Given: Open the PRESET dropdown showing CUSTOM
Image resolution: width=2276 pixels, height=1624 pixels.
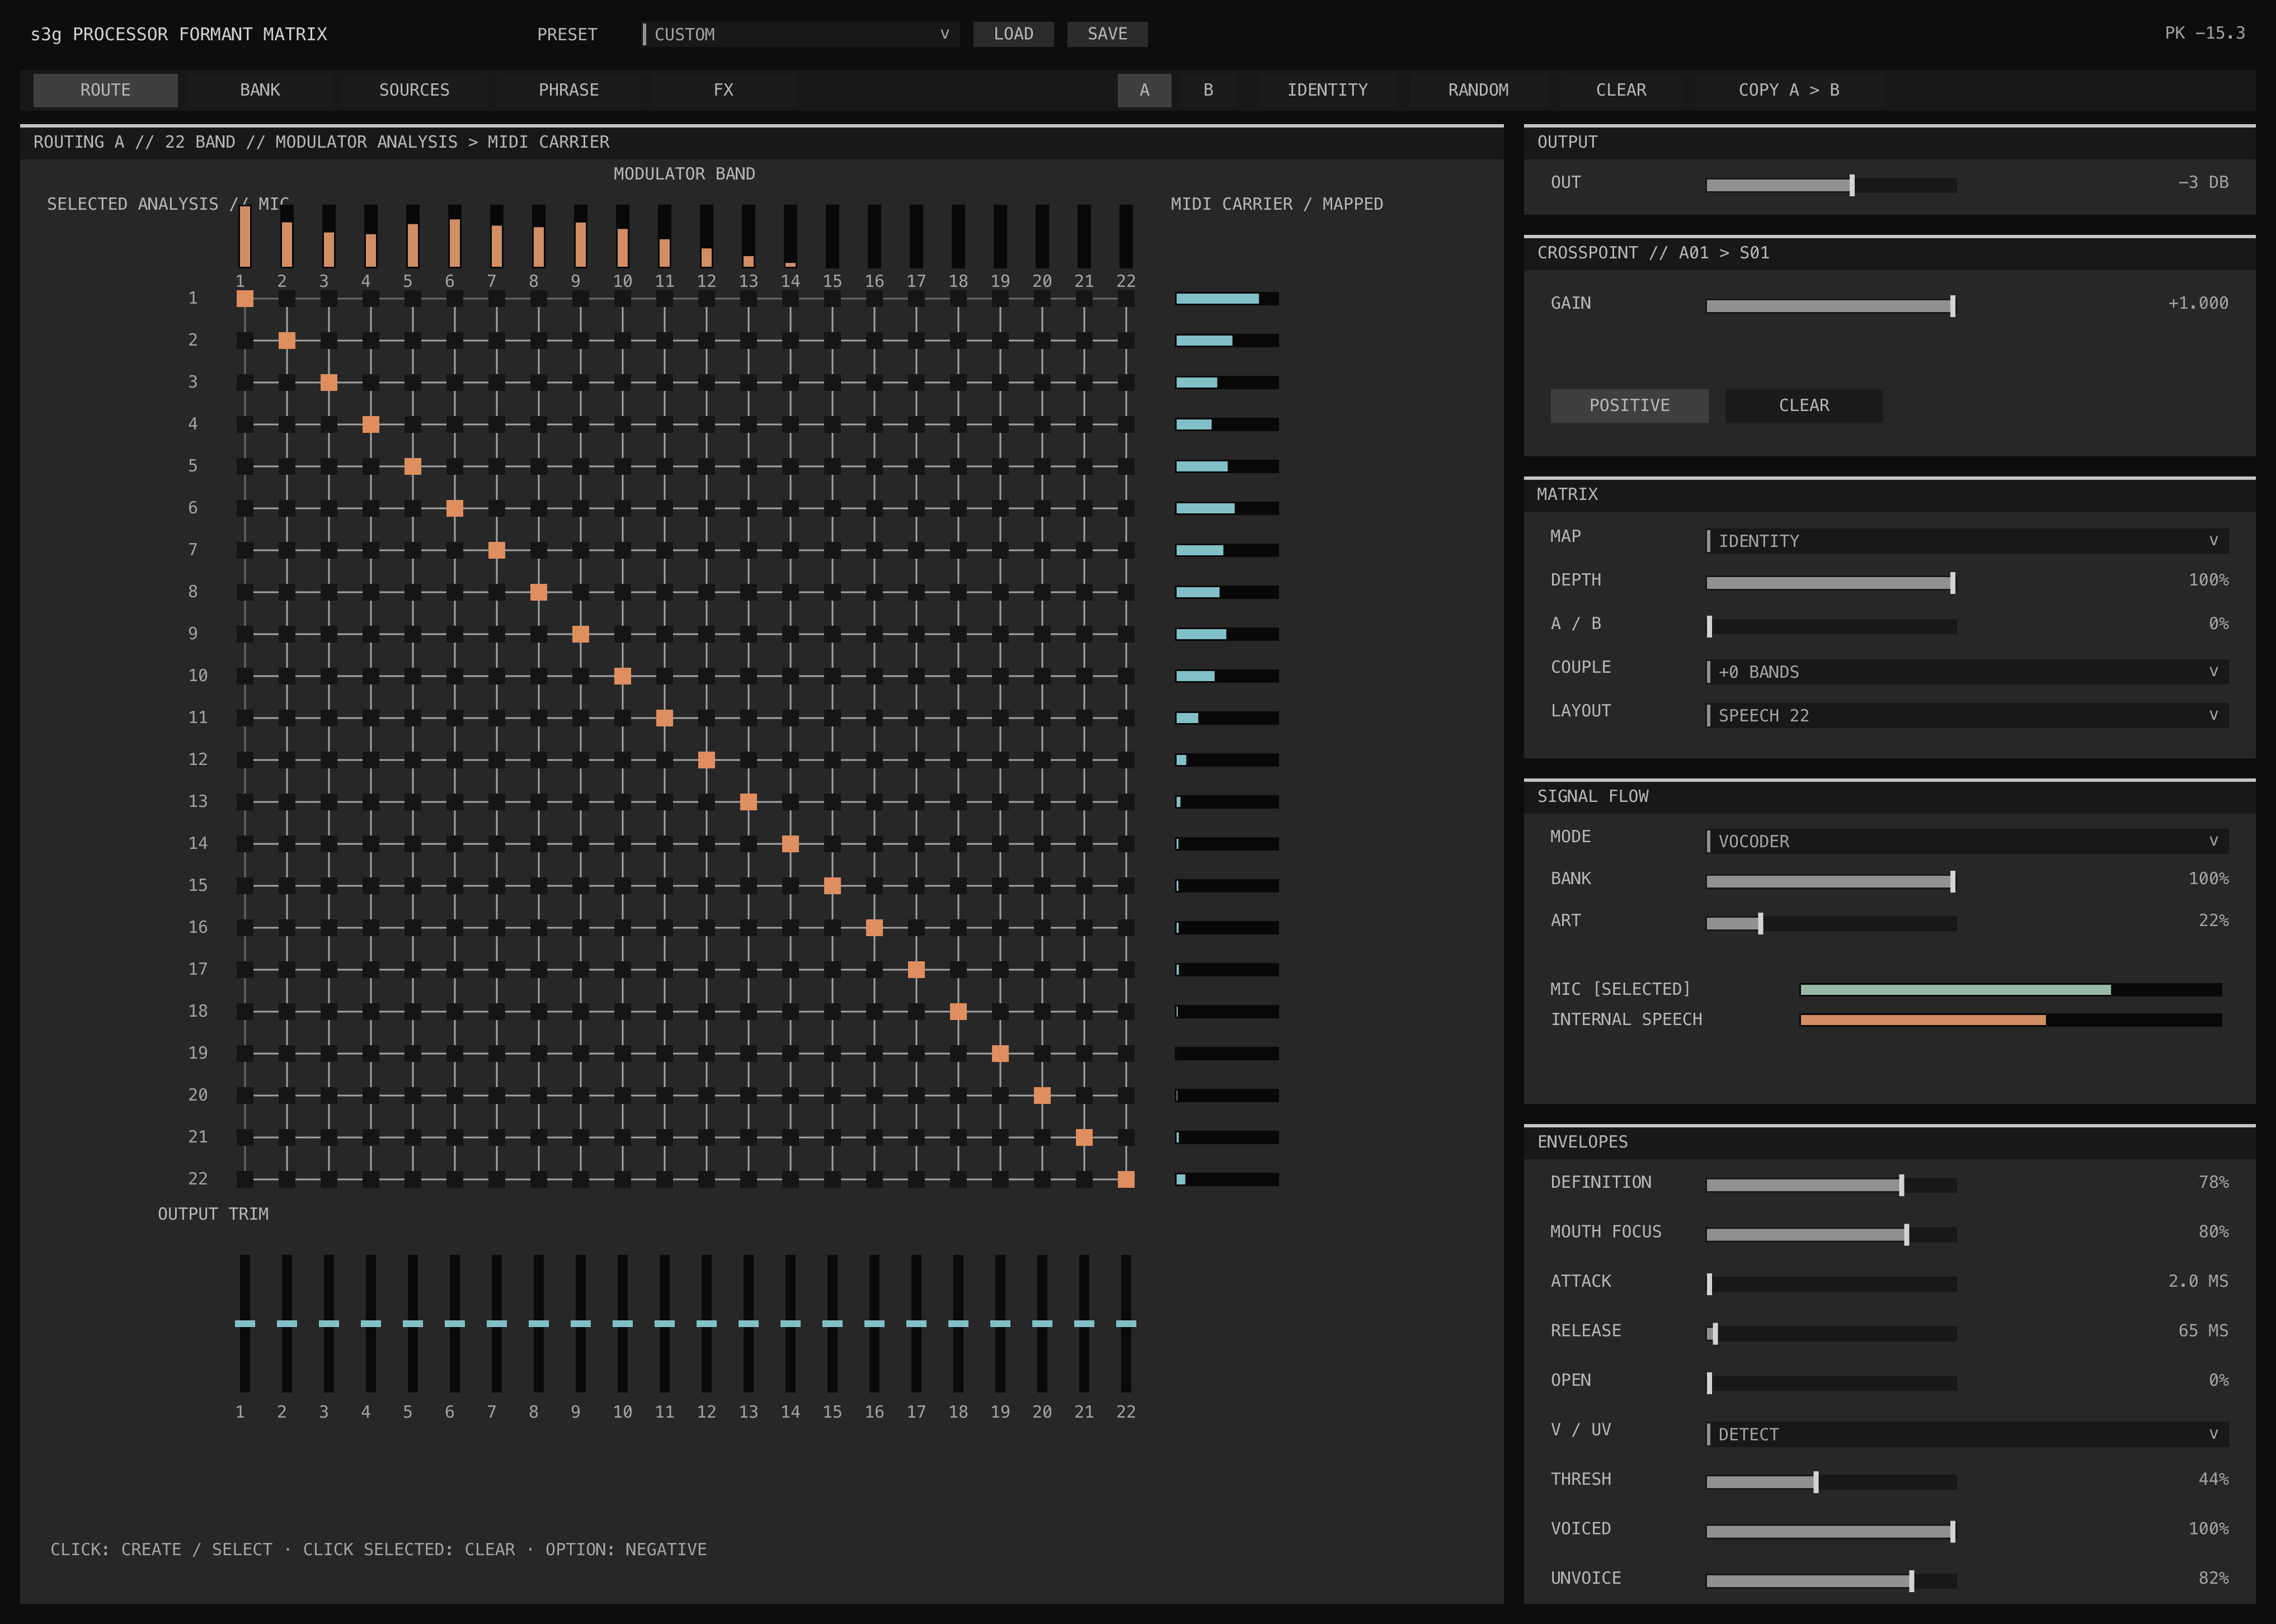Looking at the screenshot, I should tap(801, 34).
